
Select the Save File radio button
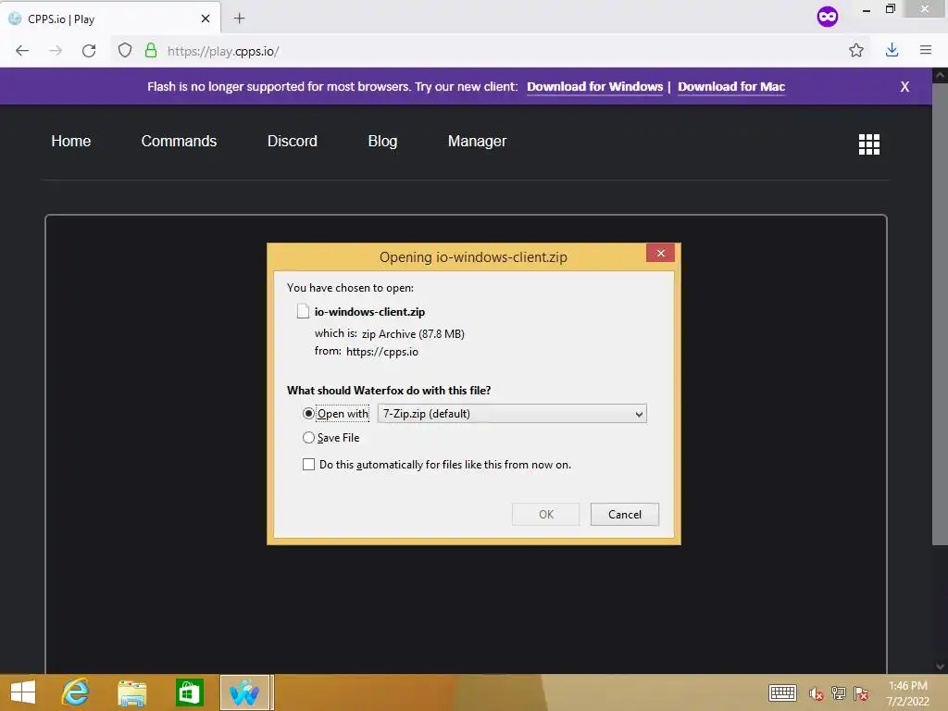click(x=308, y=438)
